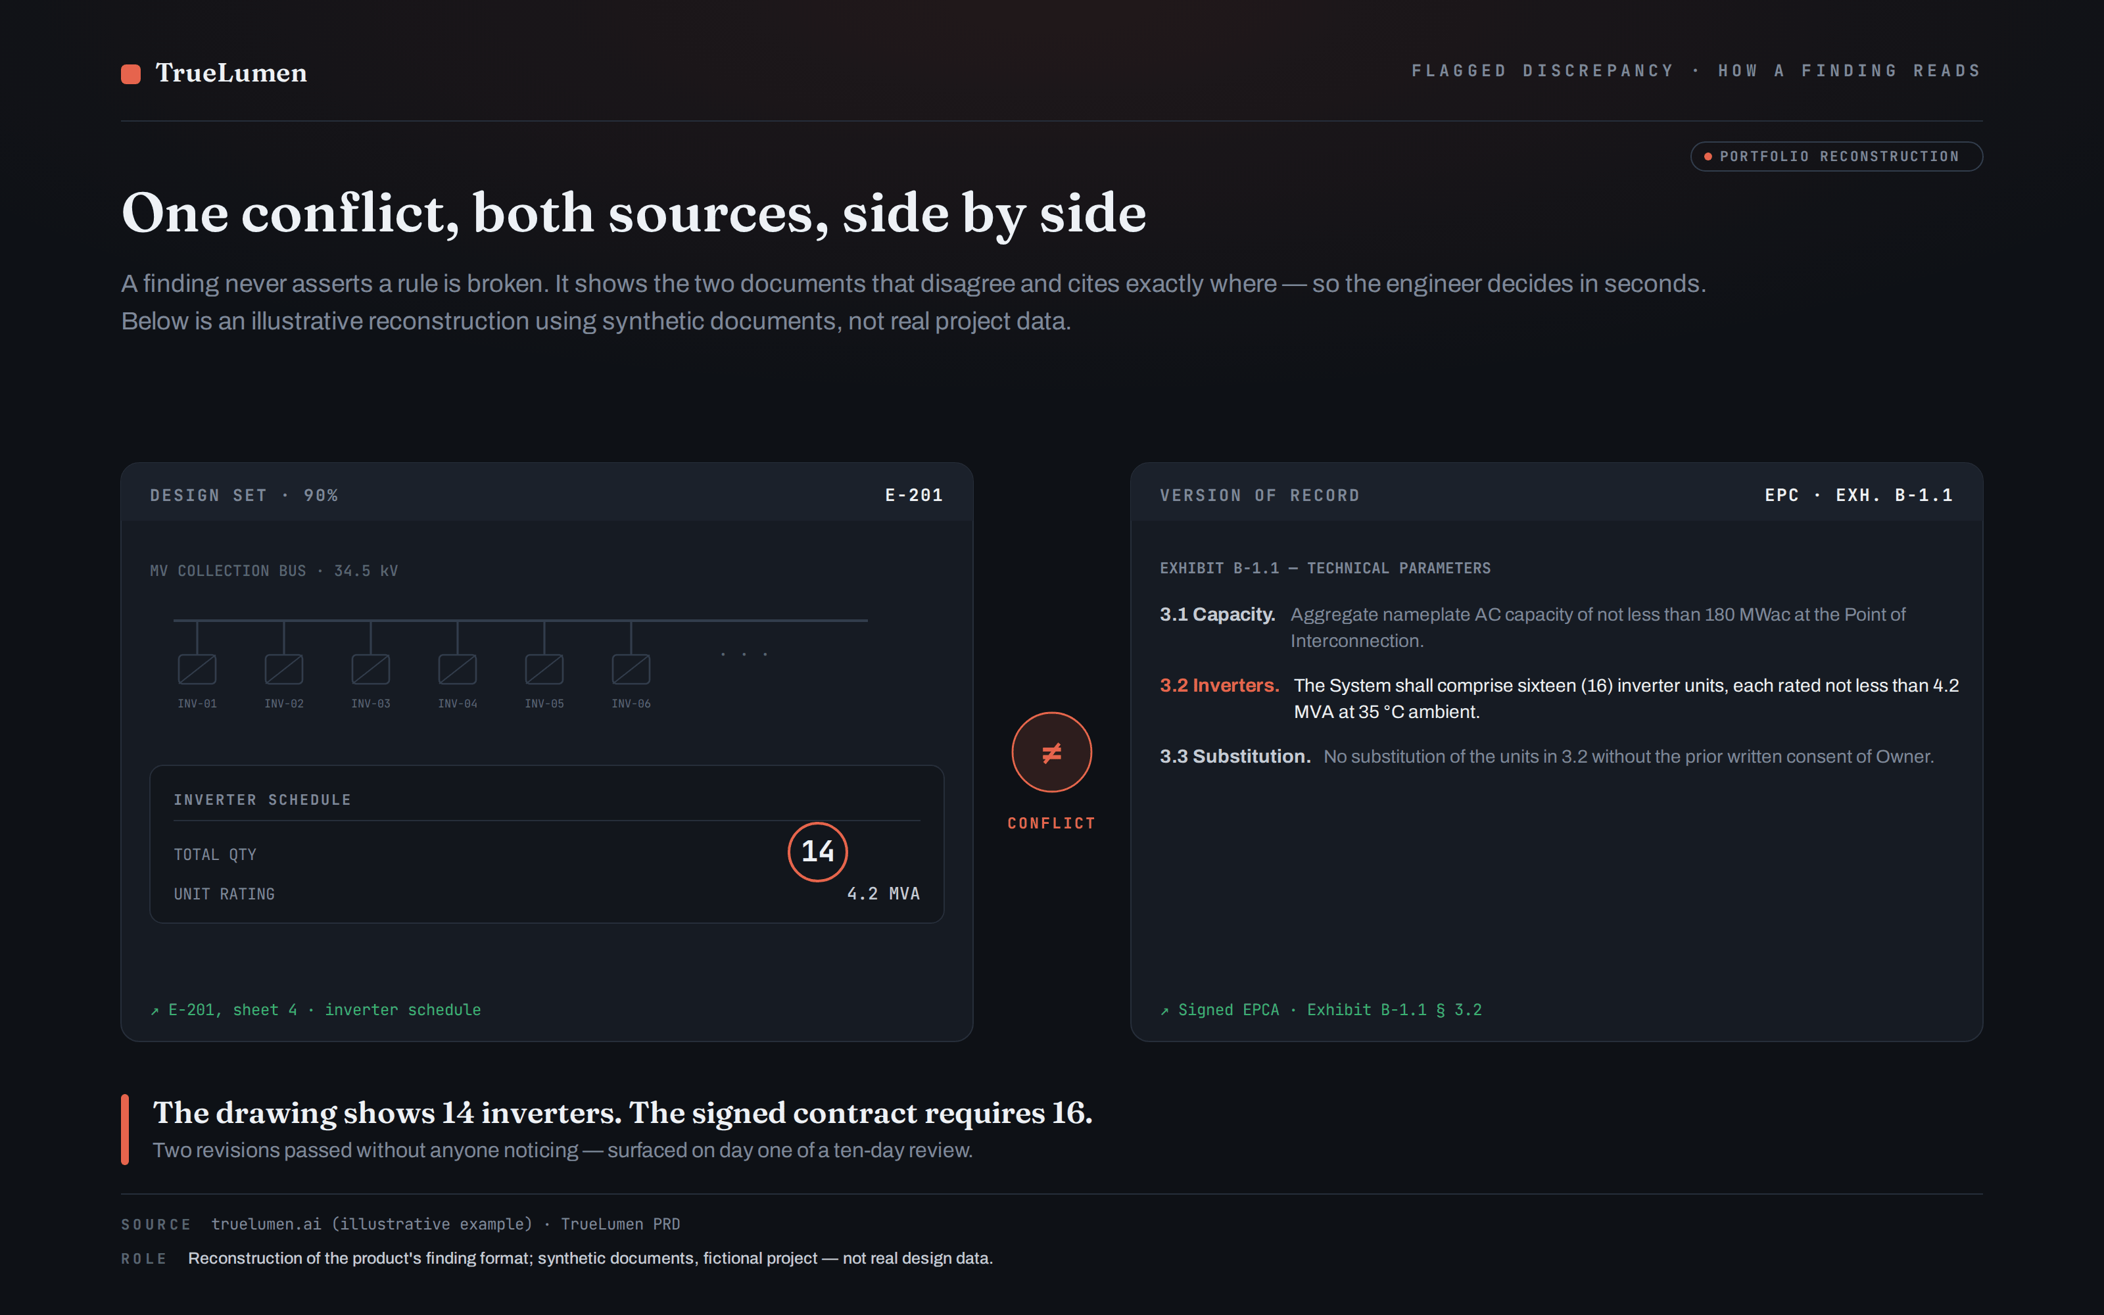Image resolution: width=2104 pixels, height=1315 pixels.
Task: Click the circled 14 total quantity
Action: (x=817, y=851)
